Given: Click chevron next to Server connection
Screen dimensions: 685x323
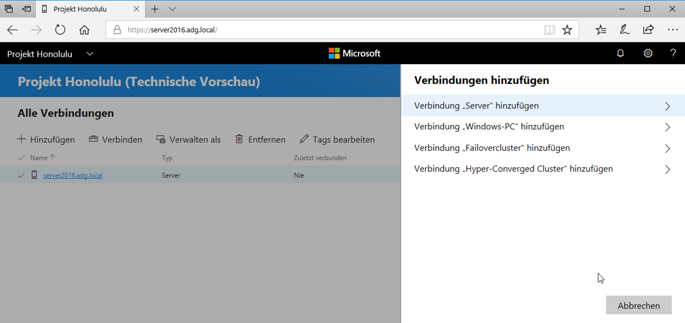Looking at the screenshot, I should pos(667,106).
